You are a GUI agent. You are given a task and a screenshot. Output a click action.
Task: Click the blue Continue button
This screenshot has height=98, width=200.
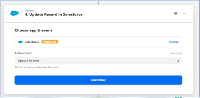click(98, 80)
